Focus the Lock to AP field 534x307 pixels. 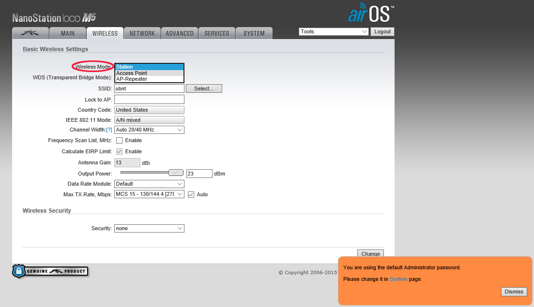click(149, 99)
